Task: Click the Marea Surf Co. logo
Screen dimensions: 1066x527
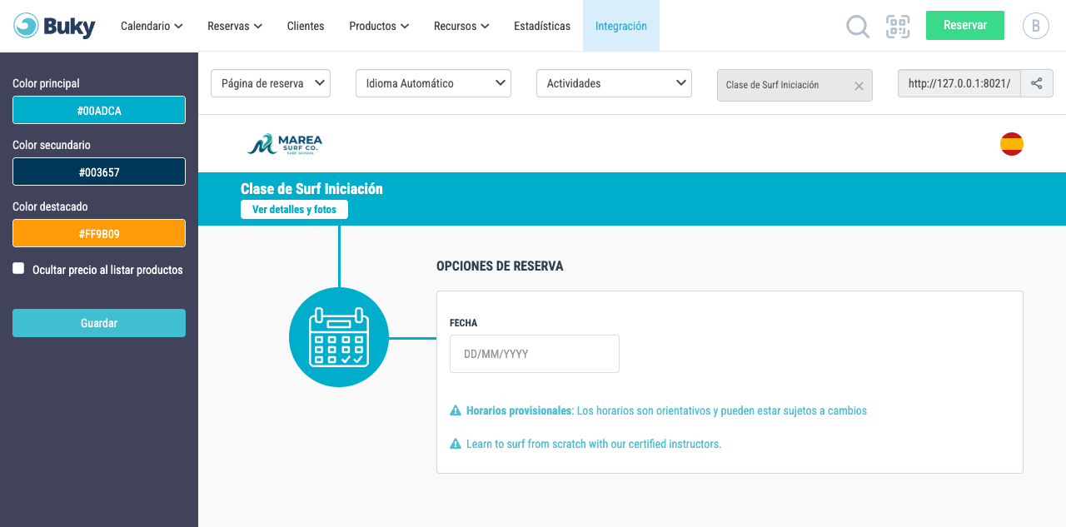Action: (285, 144)
